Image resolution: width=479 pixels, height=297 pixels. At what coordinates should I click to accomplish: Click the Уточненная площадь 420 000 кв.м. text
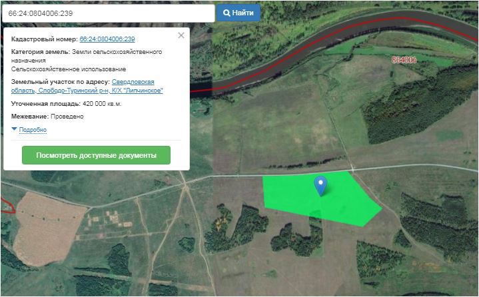point(67,104)
